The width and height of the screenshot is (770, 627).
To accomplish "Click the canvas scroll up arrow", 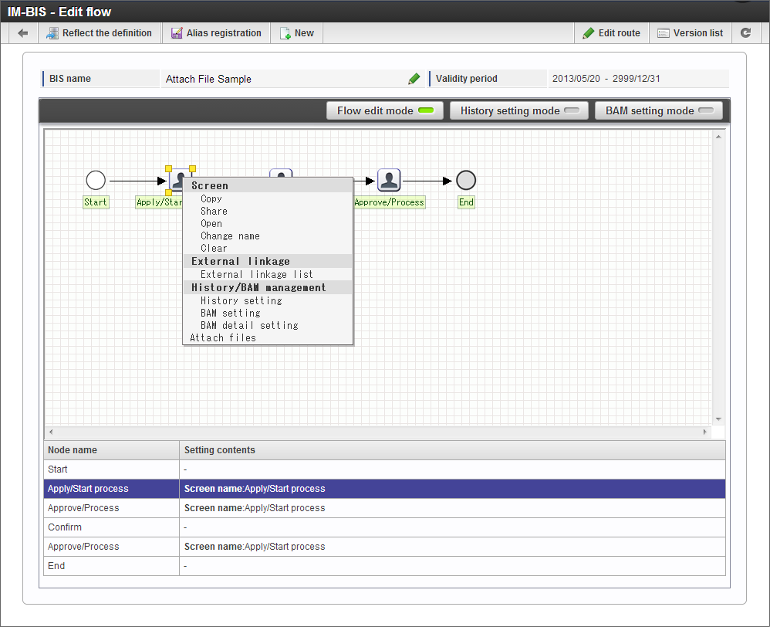I will pos(718,137).
